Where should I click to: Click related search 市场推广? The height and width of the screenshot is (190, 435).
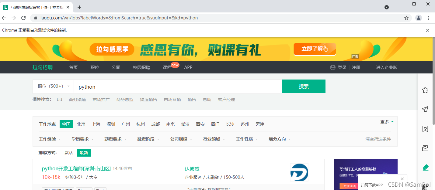point(101,100)
